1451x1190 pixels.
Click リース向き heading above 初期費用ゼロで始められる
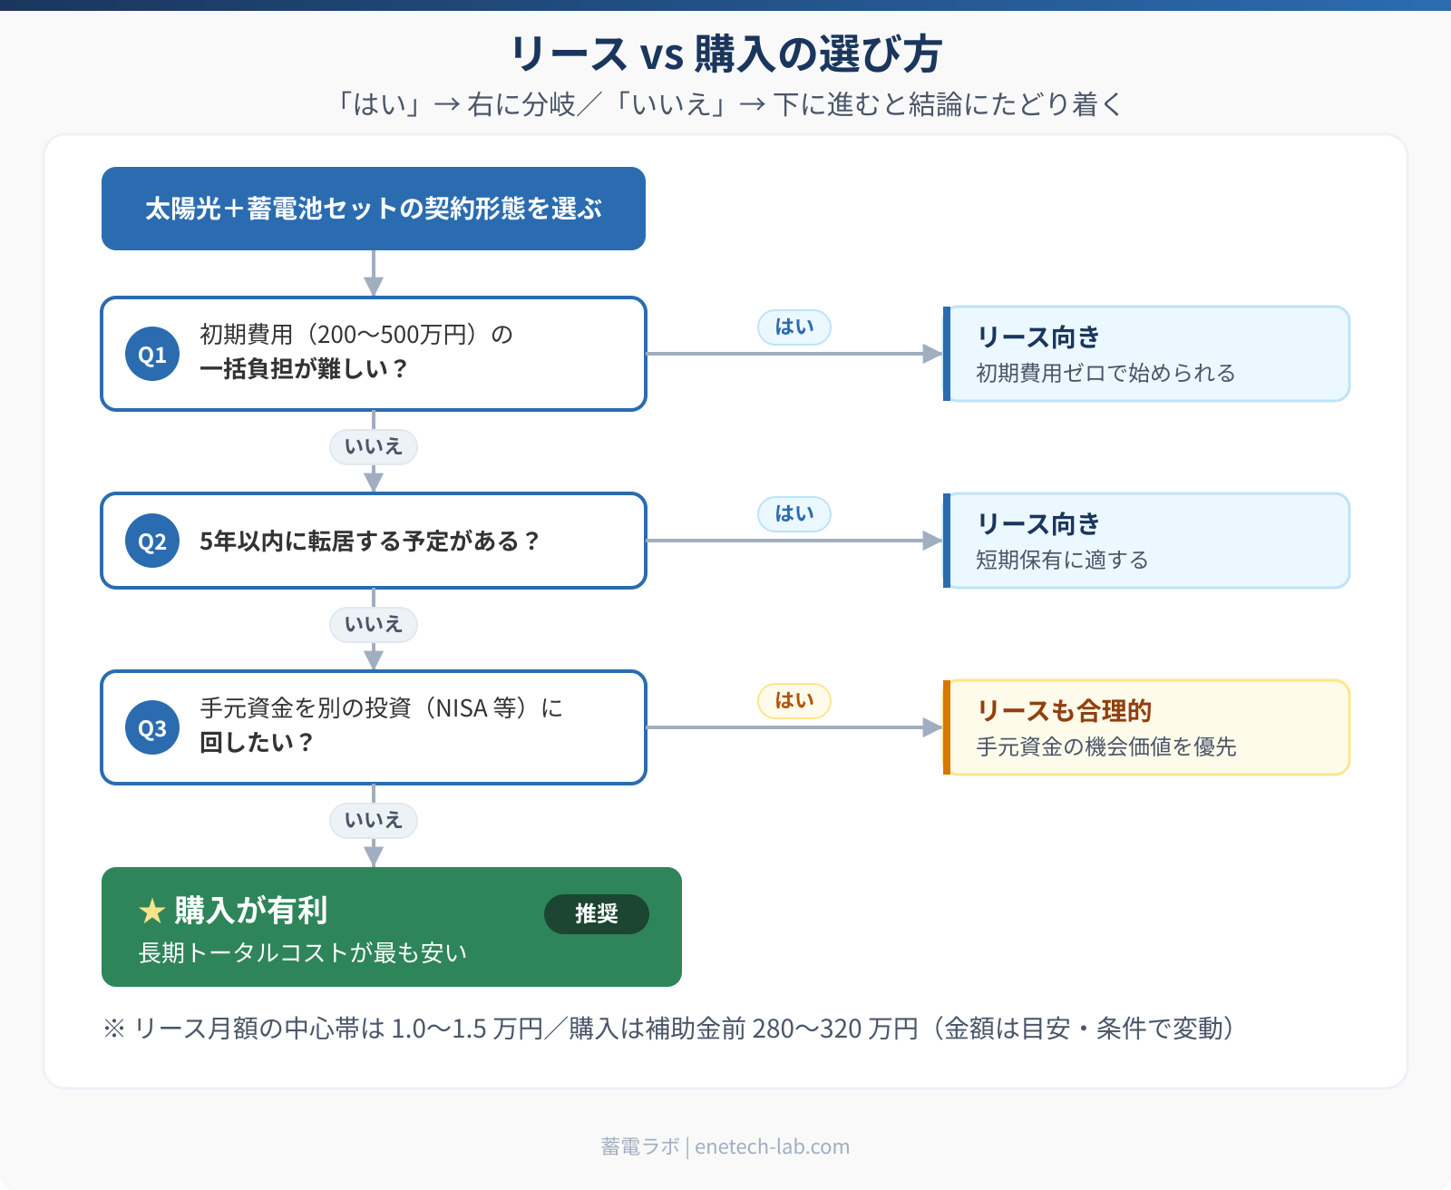point(1038,337)
